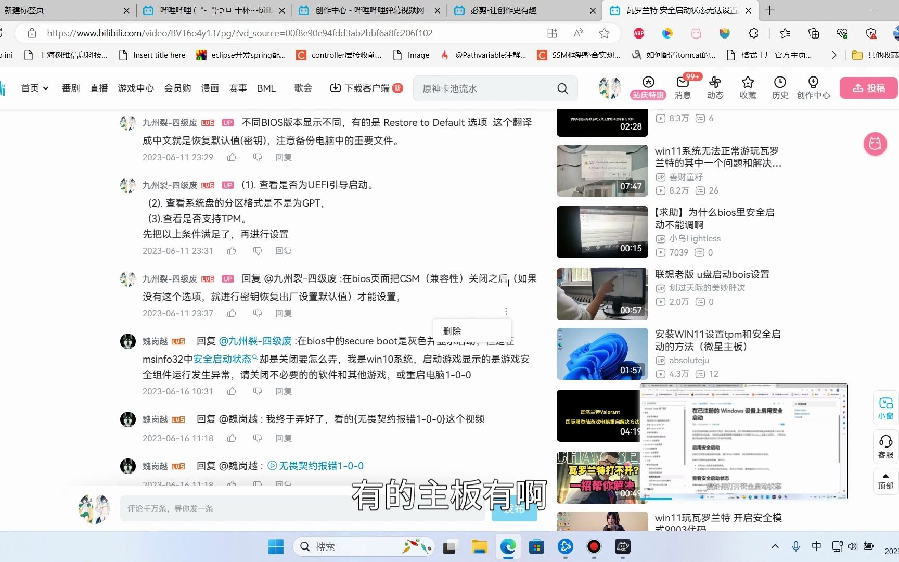Star the page to add browser favorite

coord(603,33)
